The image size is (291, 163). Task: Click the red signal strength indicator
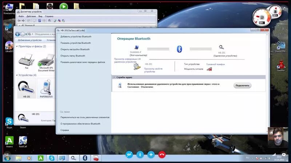tap(210, 69)
